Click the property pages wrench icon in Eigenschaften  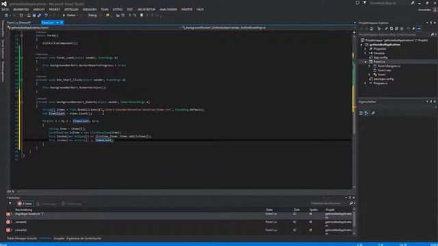tap(373, 113)
